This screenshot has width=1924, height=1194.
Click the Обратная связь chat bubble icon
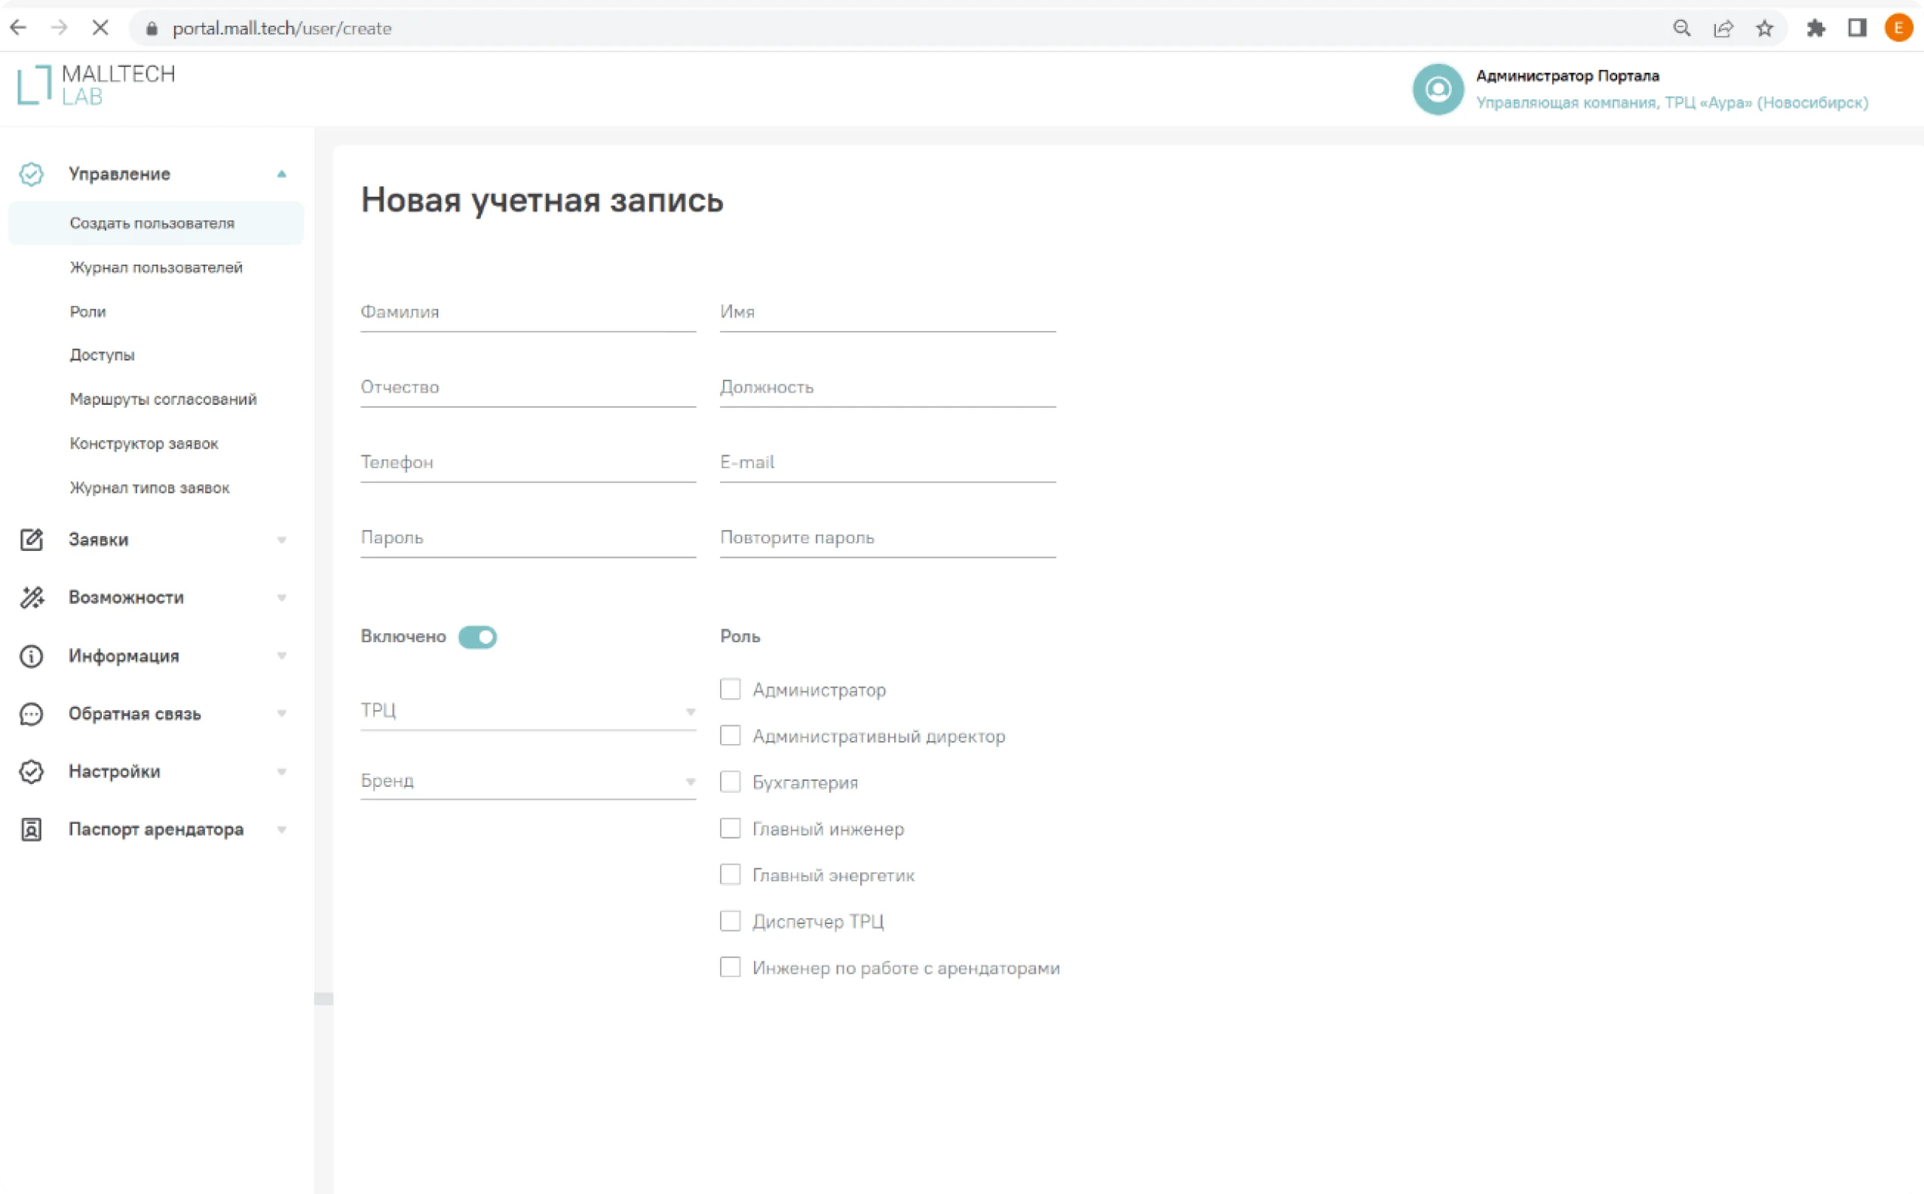click(32, 714)
